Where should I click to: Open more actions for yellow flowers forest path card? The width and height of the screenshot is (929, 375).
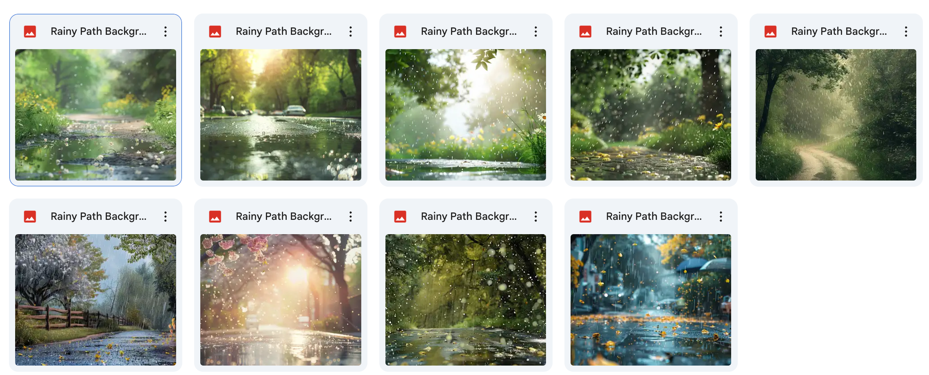[721, 32]
